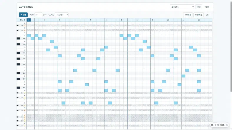Screen dimensions: 232x130
Task: Click the small G#6 black key
Action: point(18,26)
